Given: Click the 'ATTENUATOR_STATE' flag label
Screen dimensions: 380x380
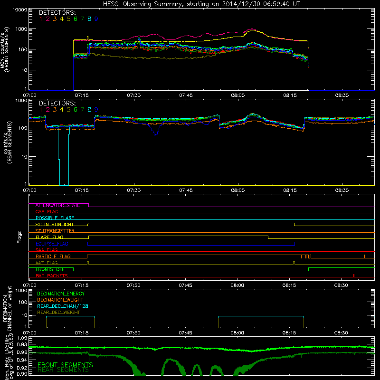Looking at the screenshot, I should (57, 206).
